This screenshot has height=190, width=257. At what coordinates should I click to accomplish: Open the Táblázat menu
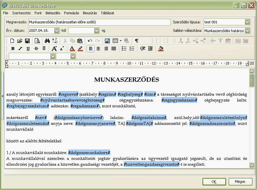(x=107, y=13)
